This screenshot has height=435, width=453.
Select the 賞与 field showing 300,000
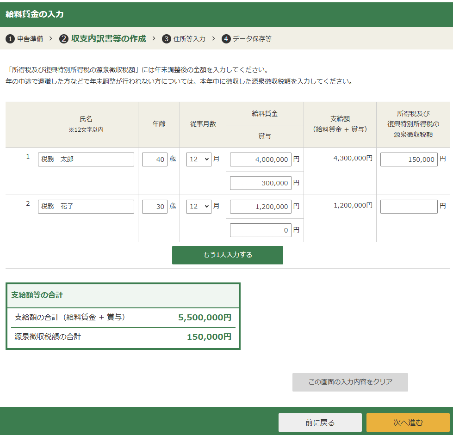click(260, 183)
